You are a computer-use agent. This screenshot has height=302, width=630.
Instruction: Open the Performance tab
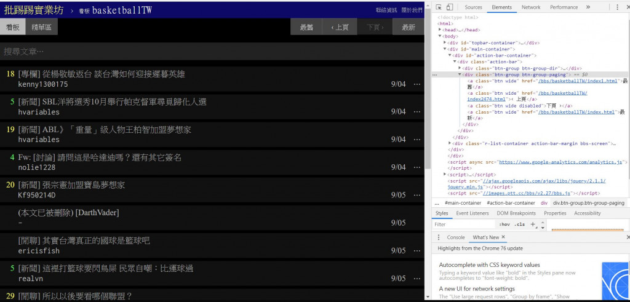pyautogui.click(x=564, y=7)
